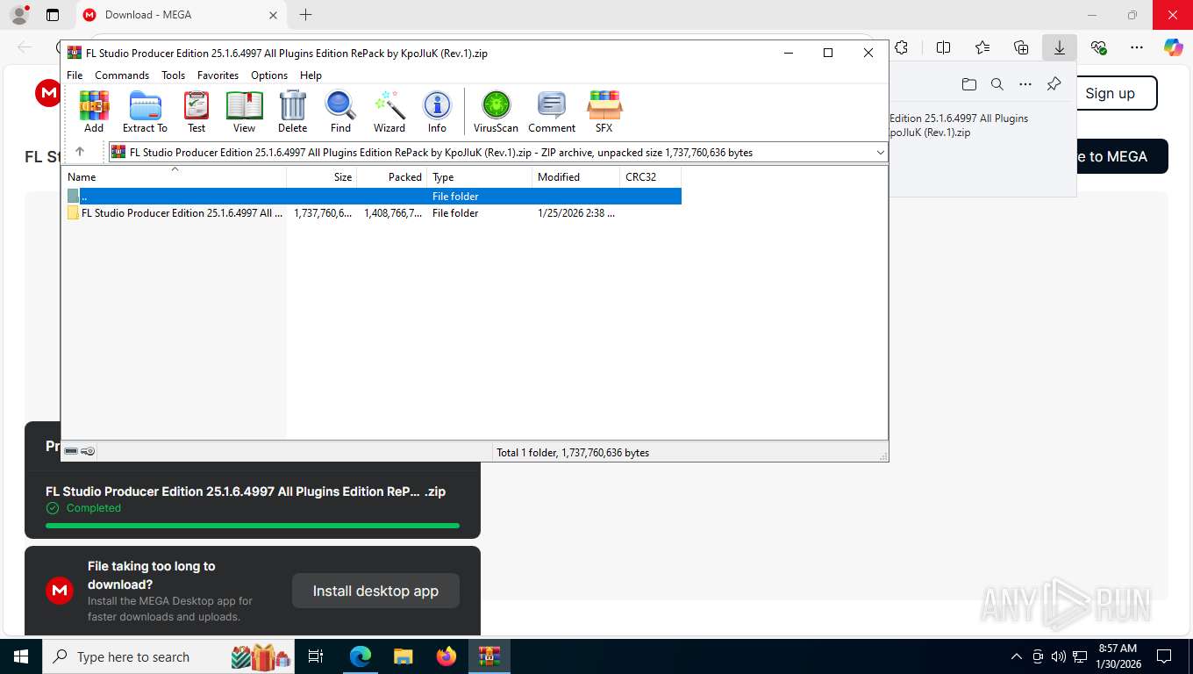The image size is (1193, 674).
Task: Click the completed download progress bar
Action: point(253,526)
